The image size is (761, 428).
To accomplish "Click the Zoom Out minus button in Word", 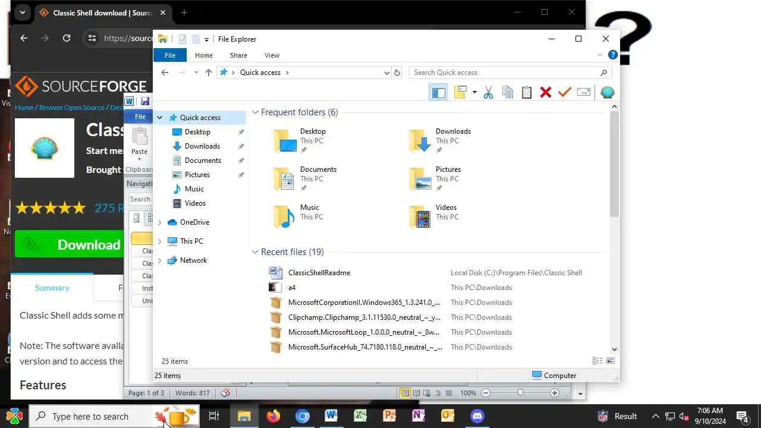I will coord(486,393).
